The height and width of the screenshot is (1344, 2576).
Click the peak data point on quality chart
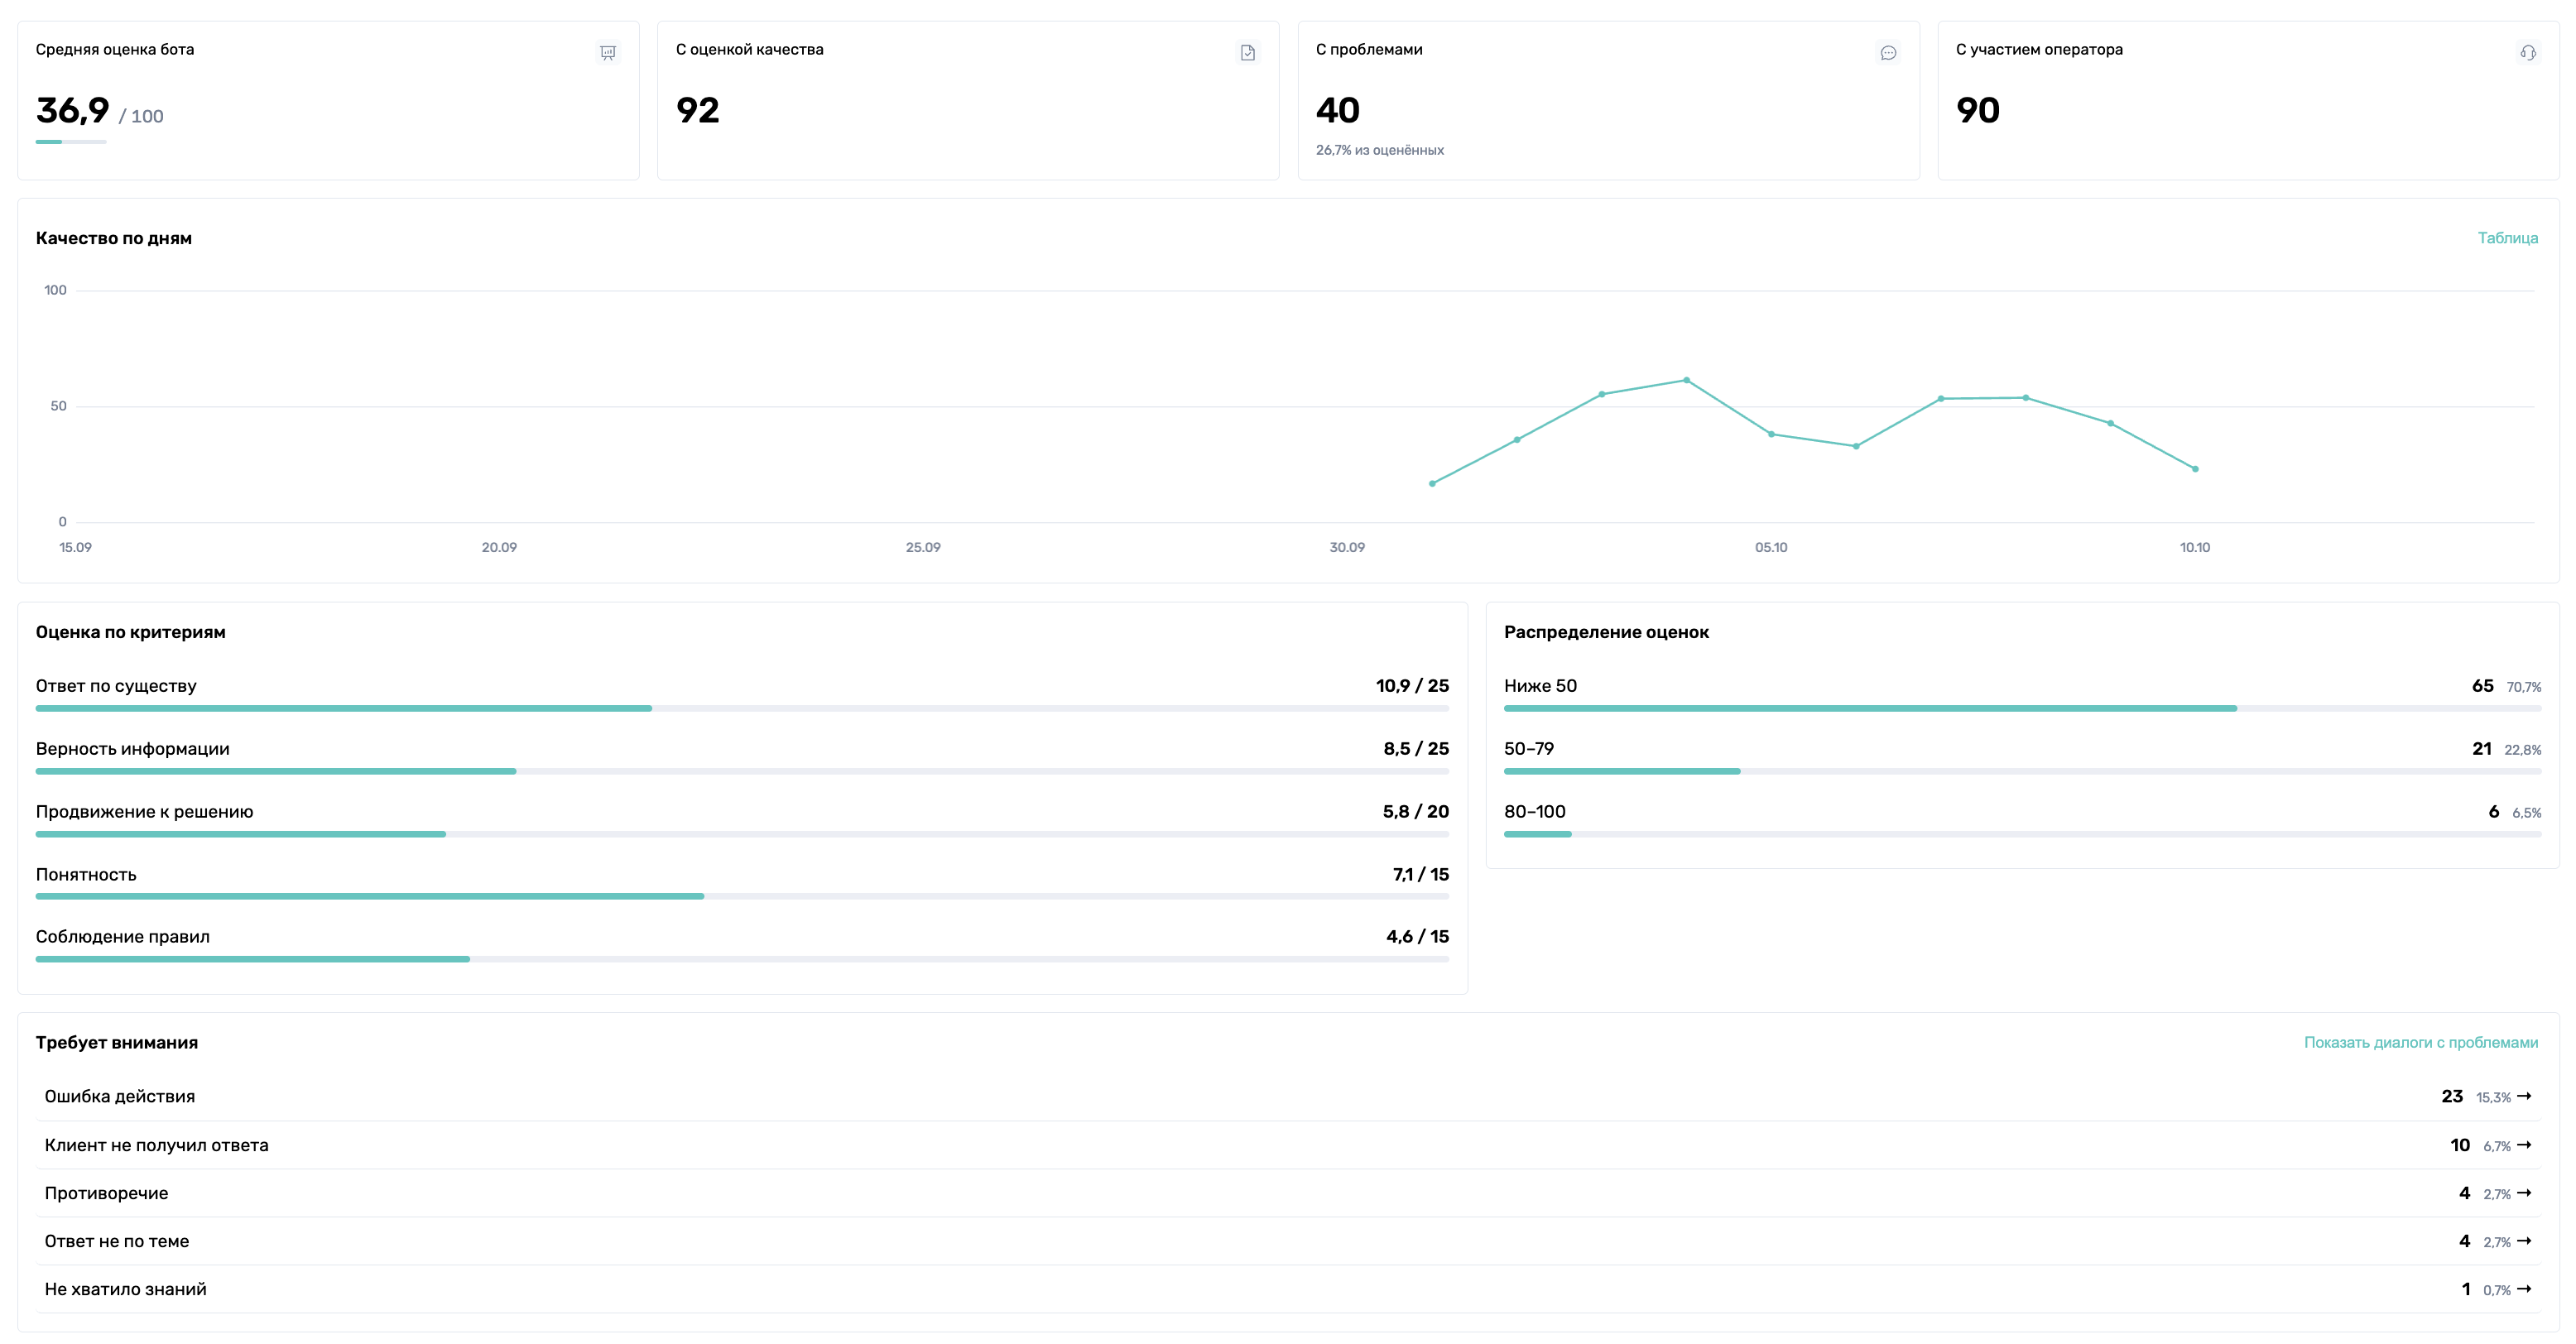click(x=1686, y=380)
